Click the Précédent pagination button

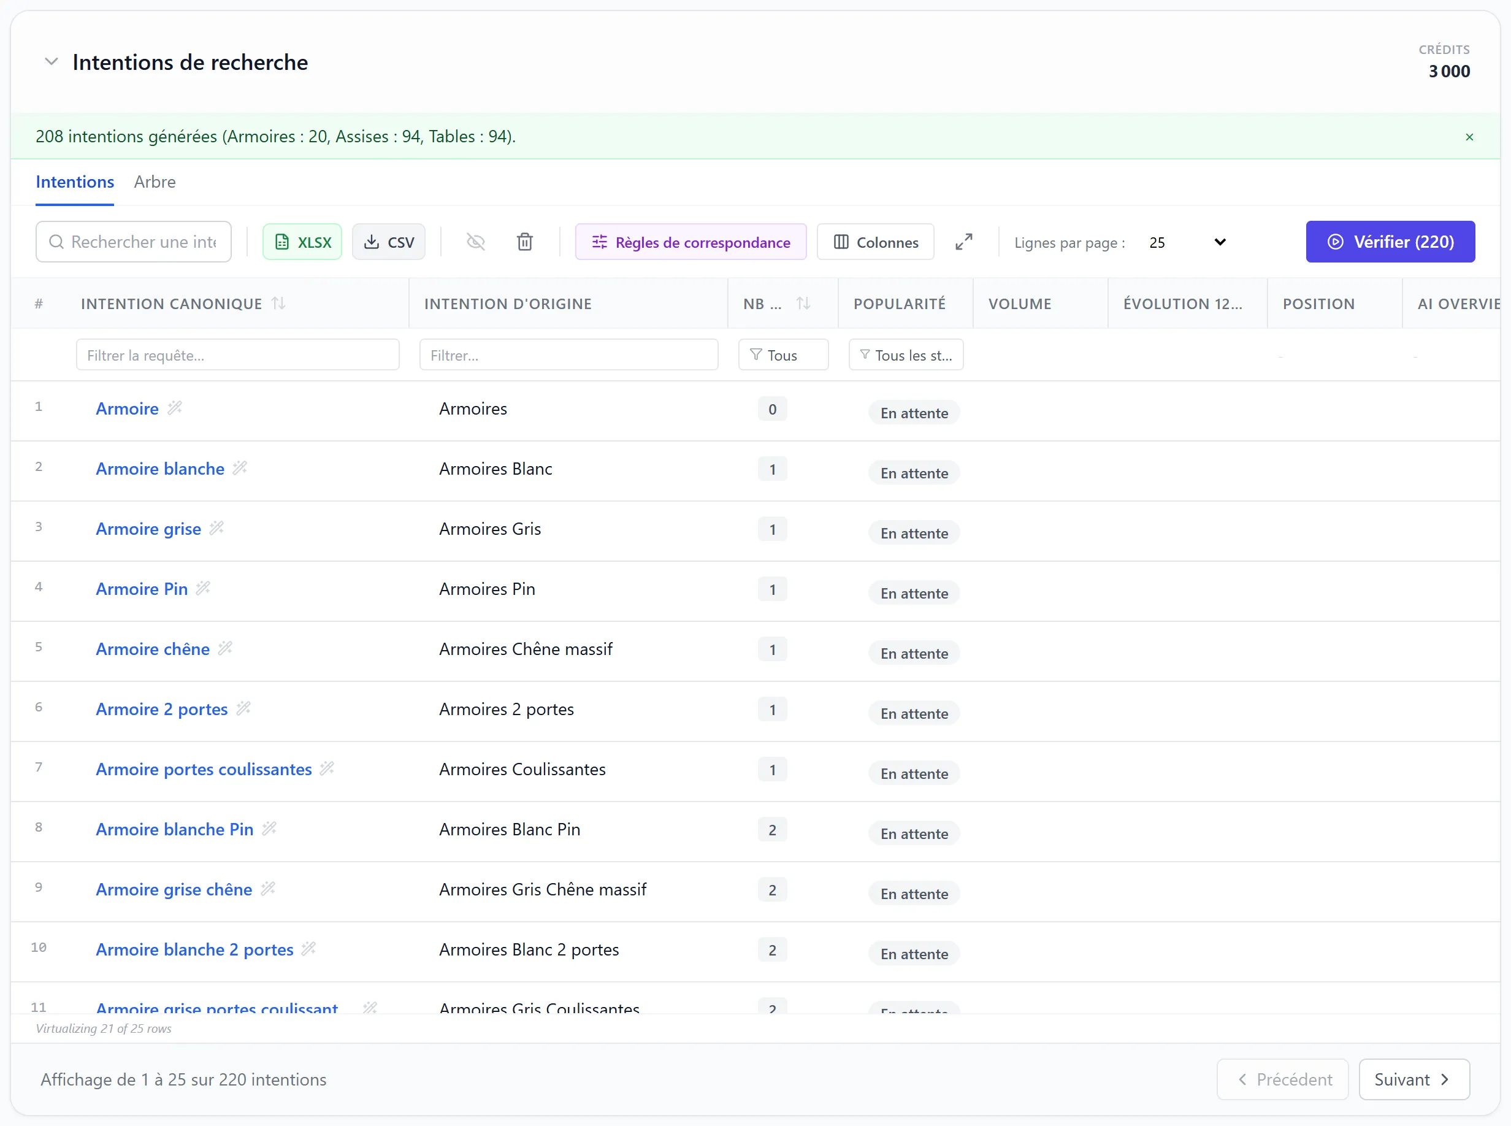(x=1283, y=1079)
